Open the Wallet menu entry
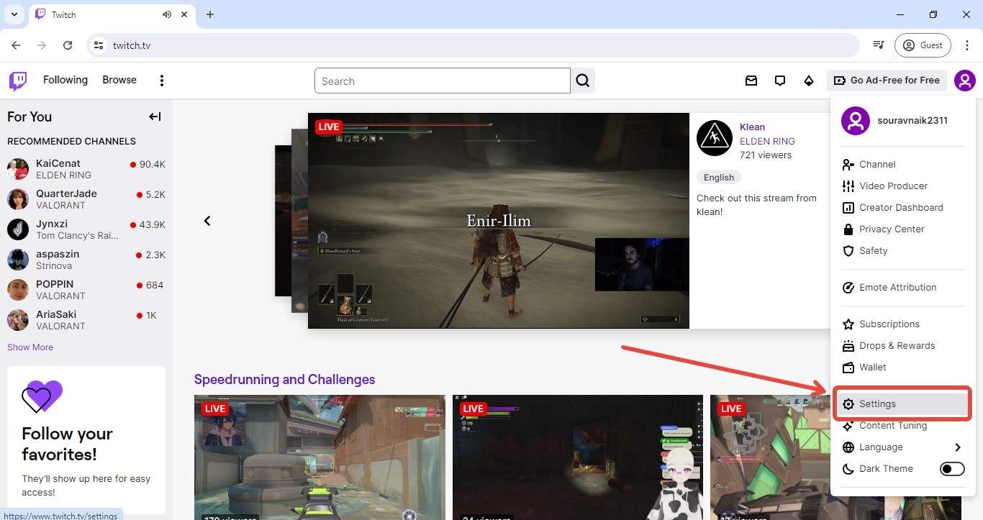The width and height of the screenshot is (983, 520). tap(873, 367)
